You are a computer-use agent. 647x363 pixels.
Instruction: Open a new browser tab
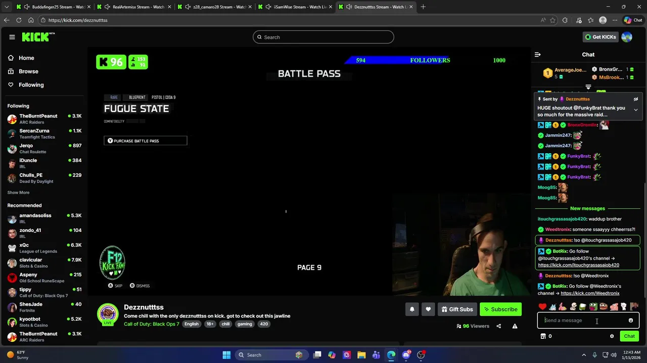coord(423,7)
